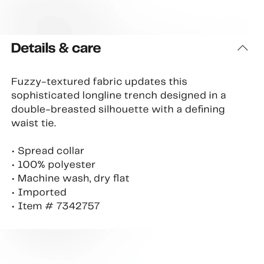The height and width of the screenshot is (264, 264).
Task: Click the Machine wash text
Action: coord(55,178)
